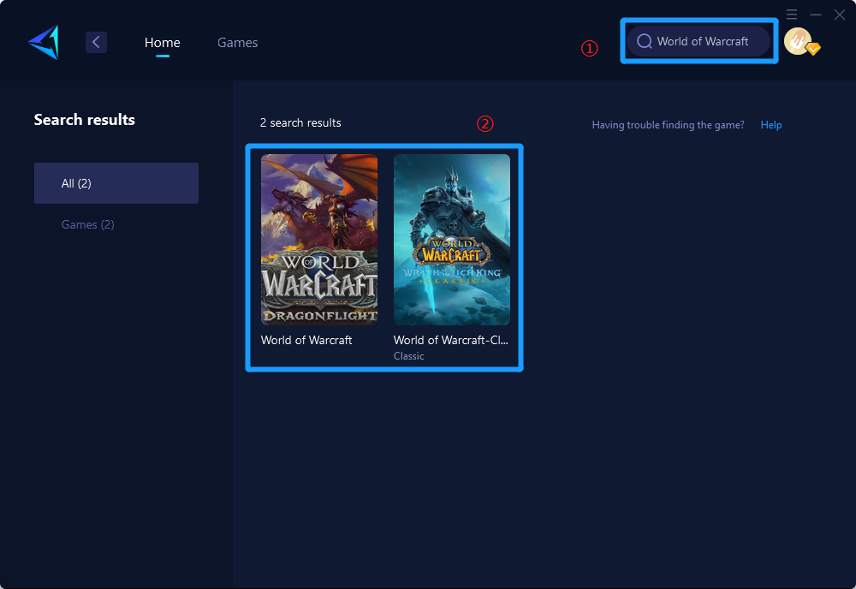Click the GearUP Booster logo icon
The image size is (856, 589).
[x=44, y=42]
